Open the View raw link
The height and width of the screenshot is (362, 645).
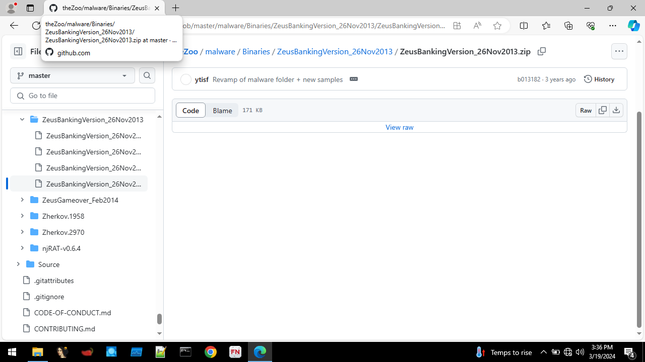point(399,127)
